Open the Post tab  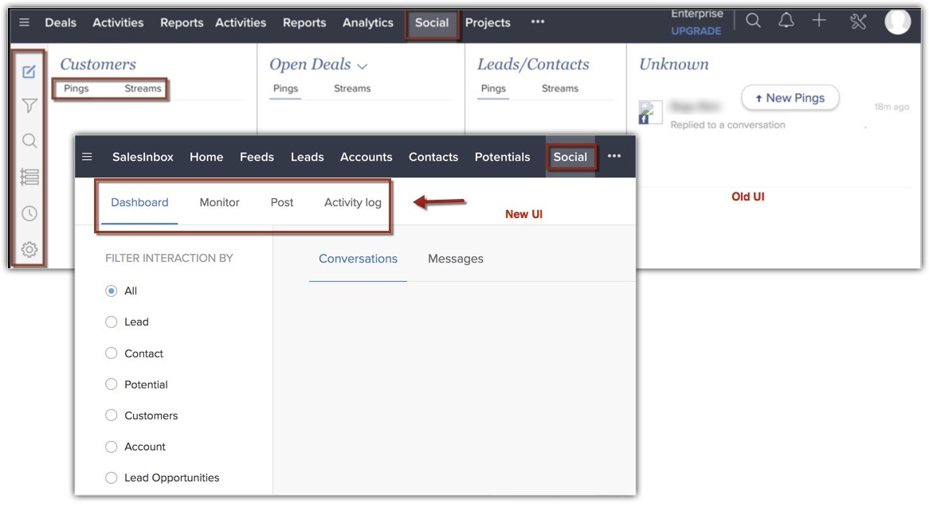pos(282,202)
